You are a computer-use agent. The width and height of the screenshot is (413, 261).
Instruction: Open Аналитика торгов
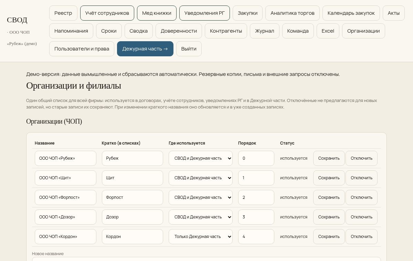click(x=293, y=13)
